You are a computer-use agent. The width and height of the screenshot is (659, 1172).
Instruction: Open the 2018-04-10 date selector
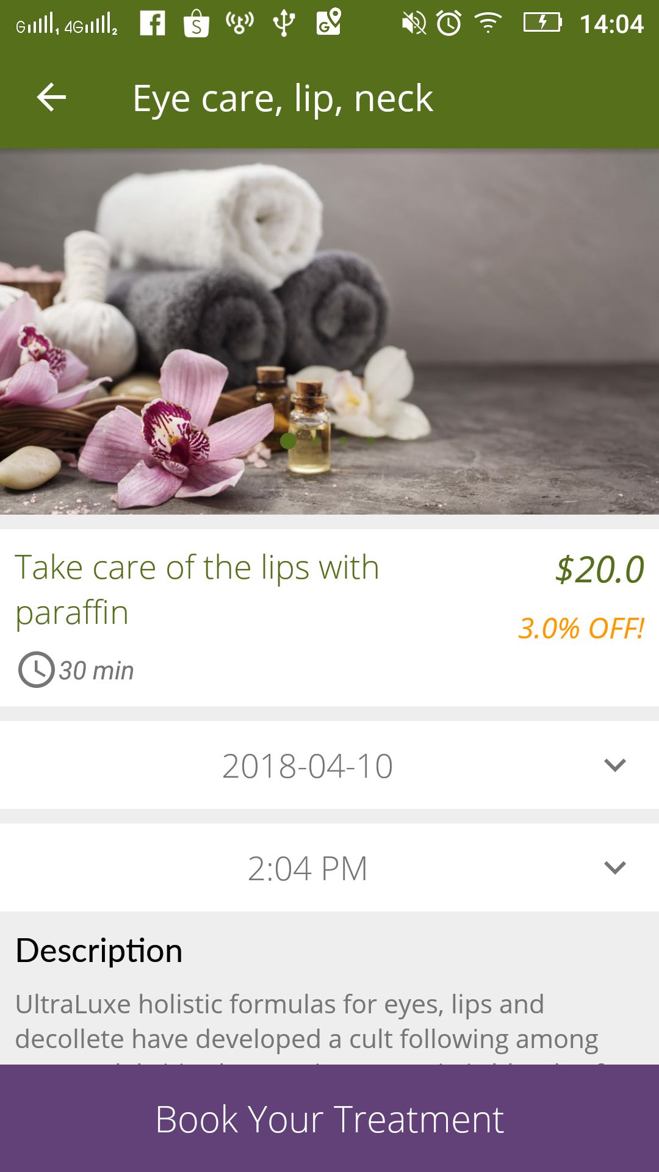click(308, 765)
